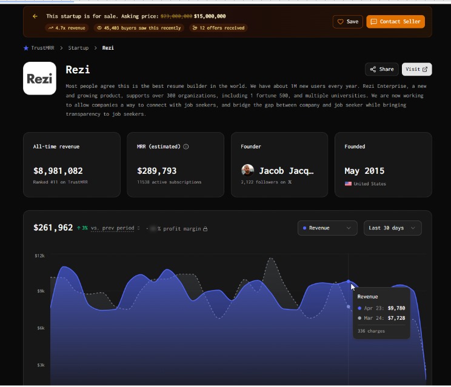Click the 11538 active subscriptions text
The height and width of the screenshot is (387, 451).
(169, 182)
